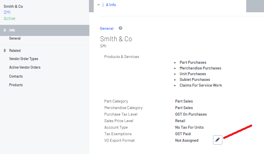Click the GST Paid value
Image resolution: width=264 pixels, height=154 pixels.
tap(183, 134)
